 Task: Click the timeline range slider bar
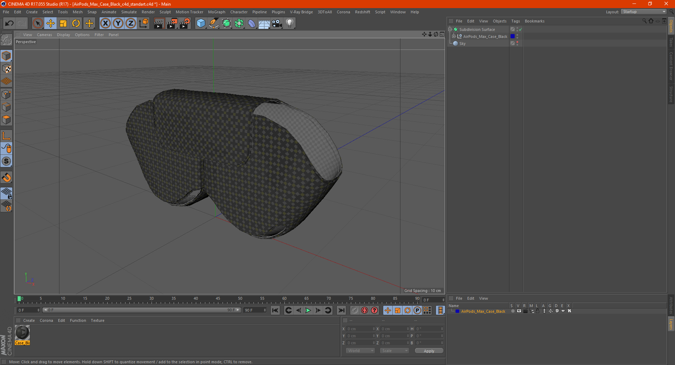pos(141,310)
